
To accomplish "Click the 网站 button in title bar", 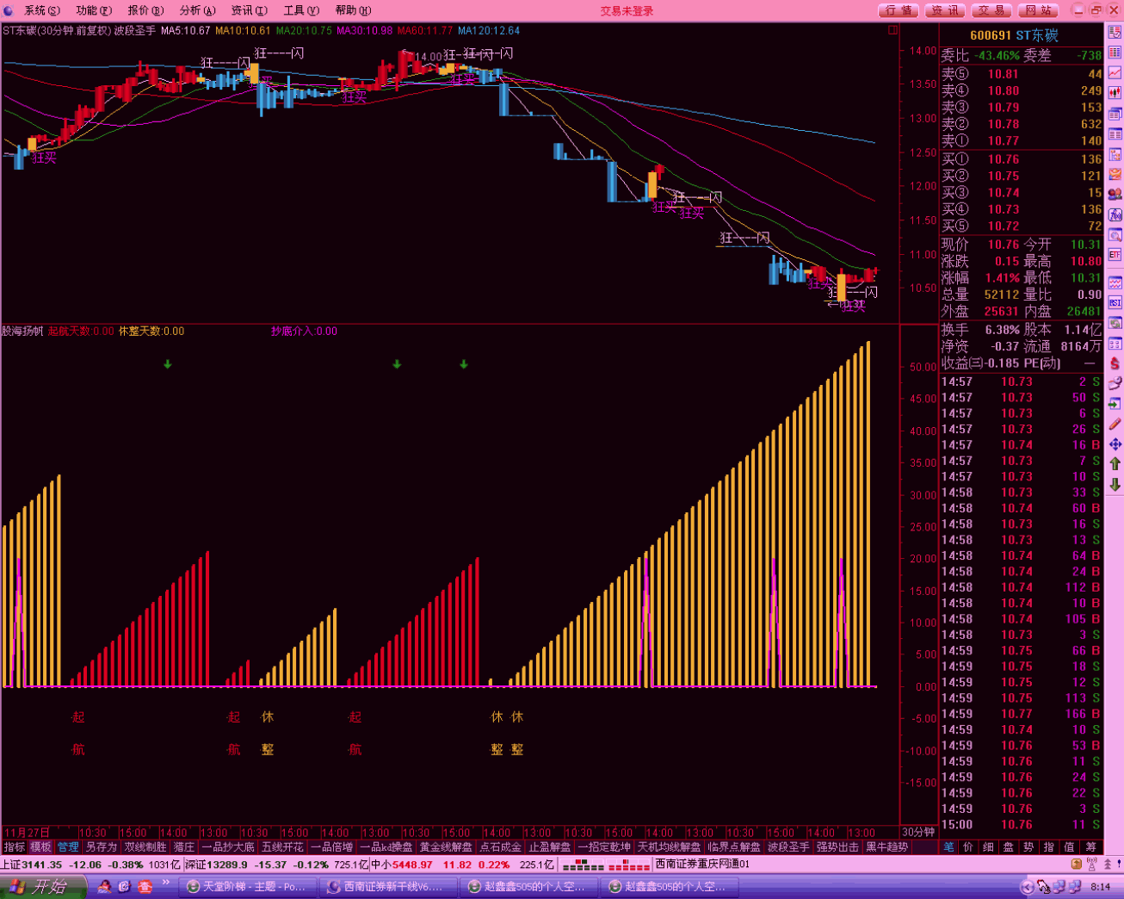I will click(1038, 10).
